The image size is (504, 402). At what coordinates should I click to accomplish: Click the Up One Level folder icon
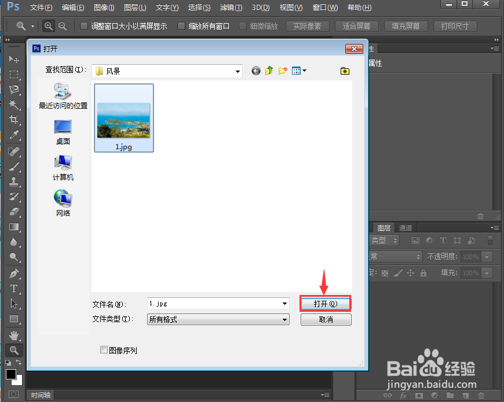269,71
